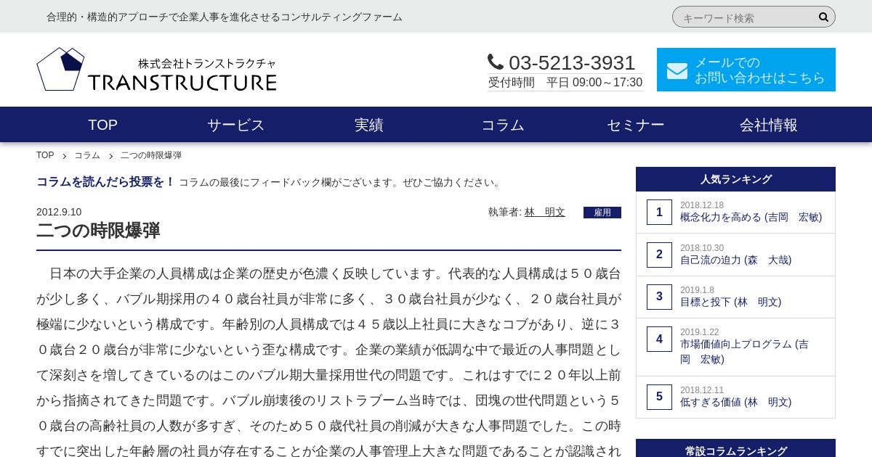Open the 実績 menu item
This screenshot has width=872, height=457.
point(369,125)
